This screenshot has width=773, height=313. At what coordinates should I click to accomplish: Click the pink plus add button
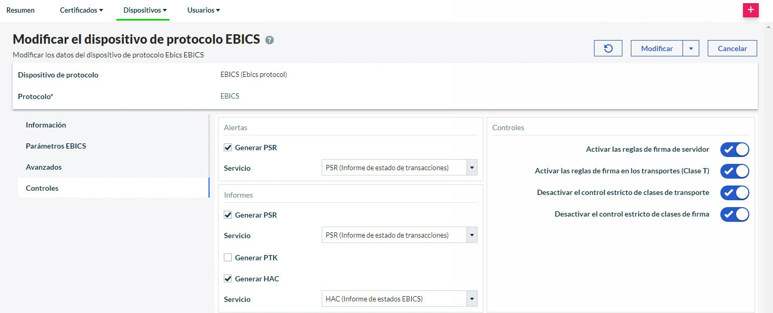click(x=750, y=11)
